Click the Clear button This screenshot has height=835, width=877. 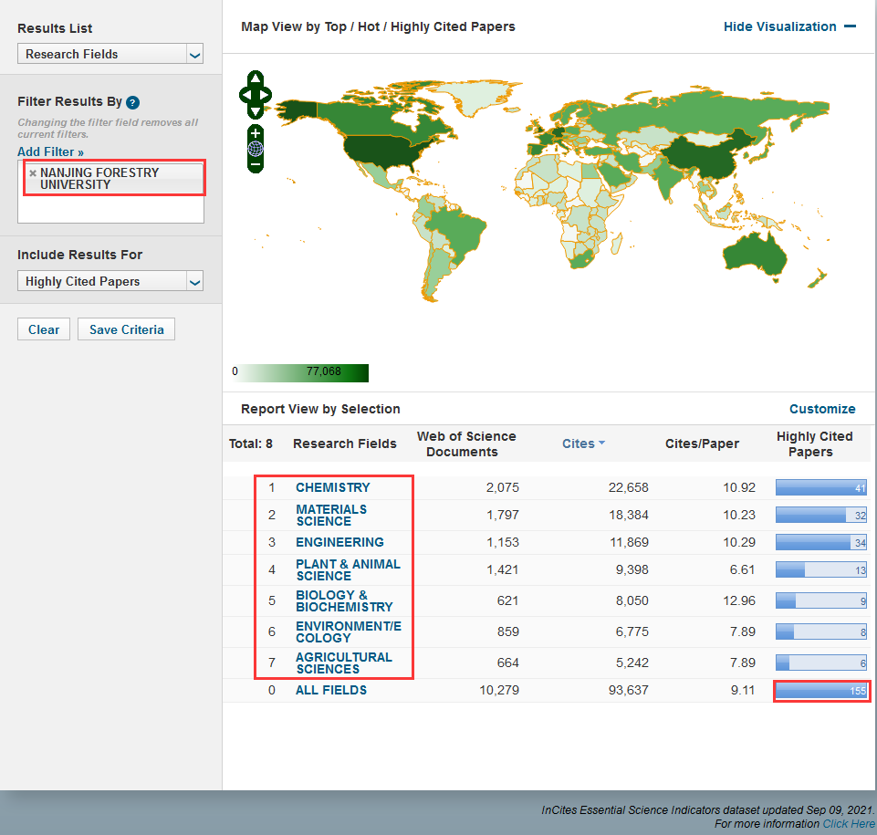click(x=44, y=329)
